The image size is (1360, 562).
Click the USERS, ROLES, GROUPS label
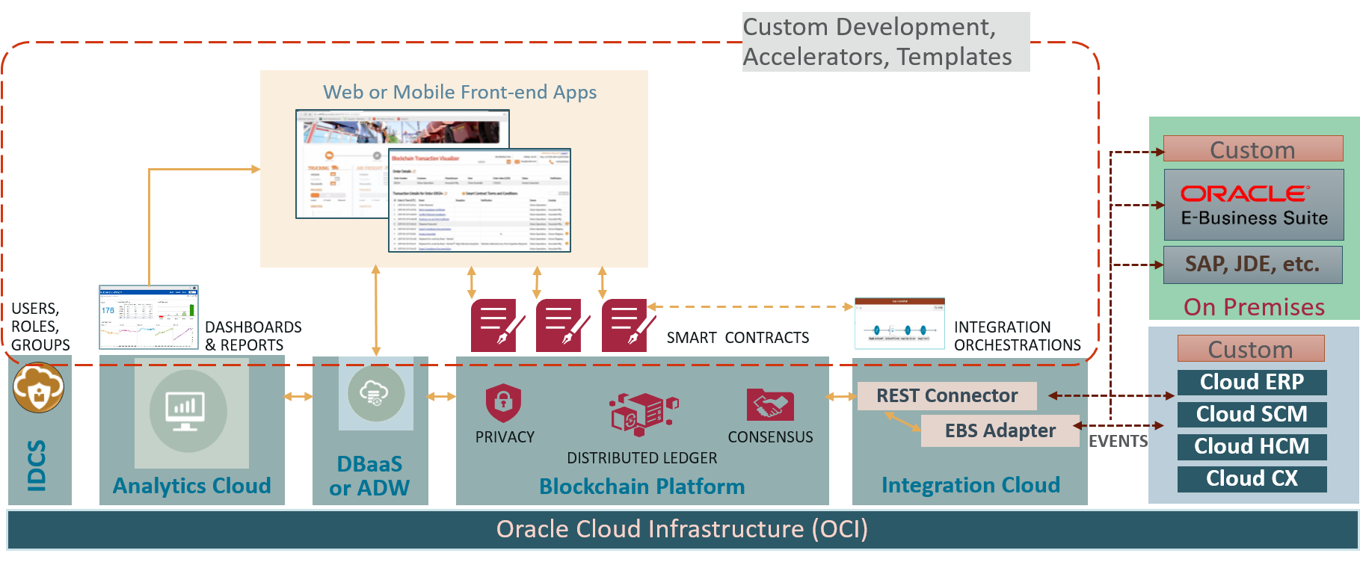coord(40,327)
